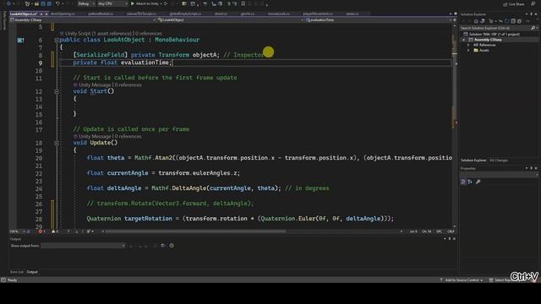Click the split editor icon above scrollbar
The image size is (541, 304).
[455, 20]
